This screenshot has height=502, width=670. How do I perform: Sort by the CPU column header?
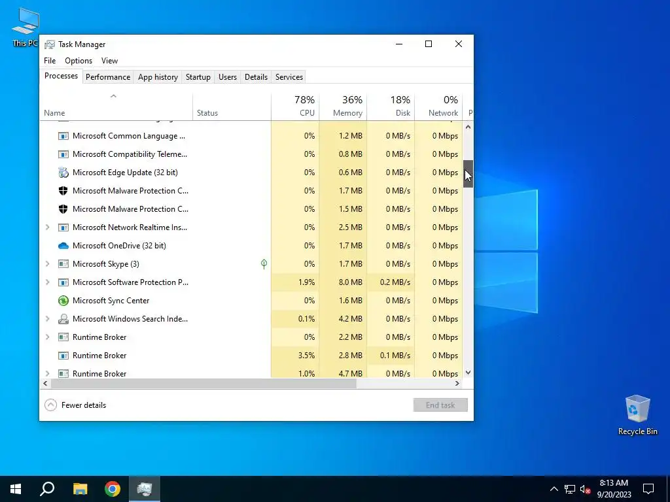[295, 107]
